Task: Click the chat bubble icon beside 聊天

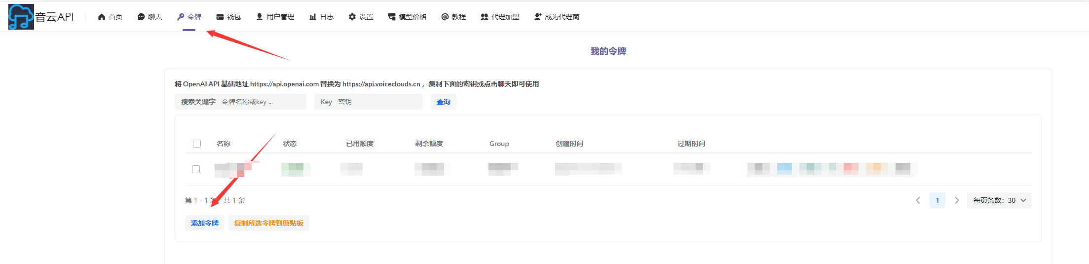Action: pos(141,17)
